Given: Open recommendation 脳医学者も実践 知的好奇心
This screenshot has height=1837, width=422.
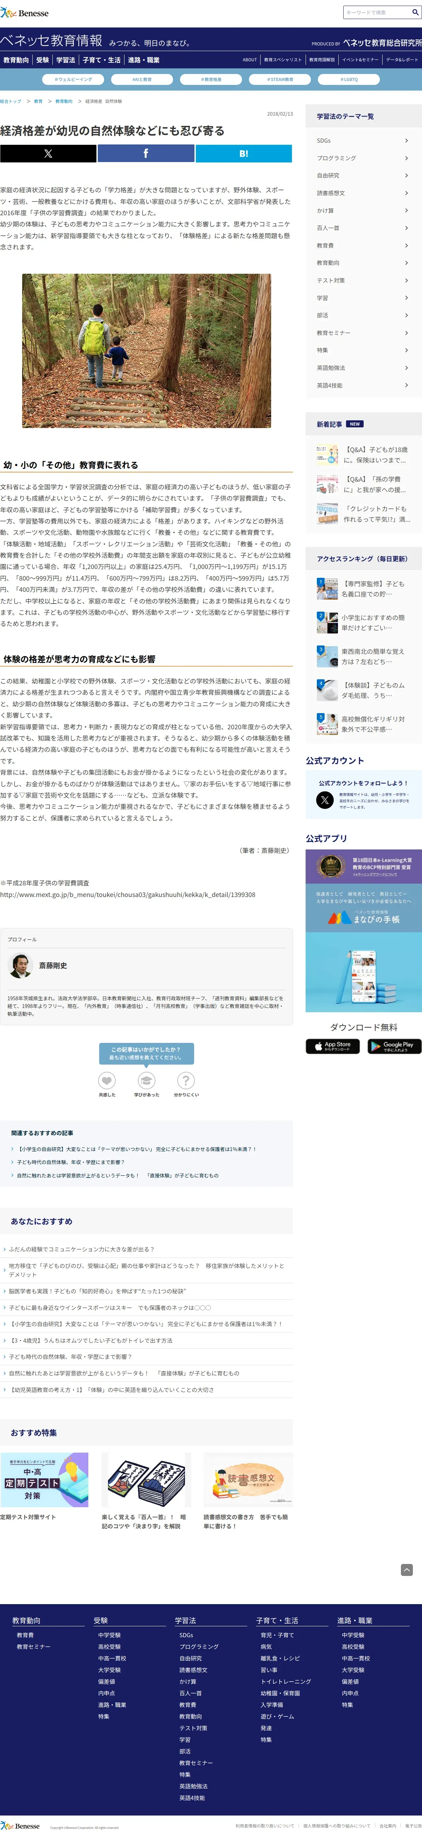Looking at the screenshot, I should 97,1292.
